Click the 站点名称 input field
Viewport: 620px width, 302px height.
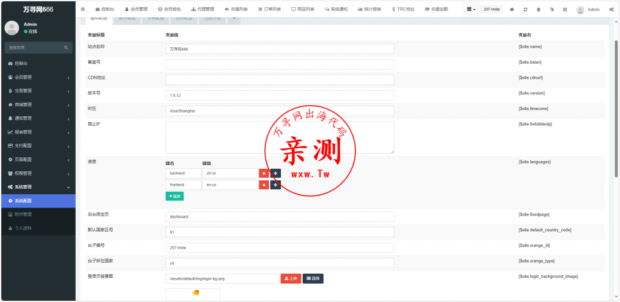[280, 48]
